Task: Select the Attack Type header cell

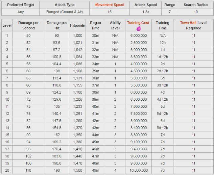Action: 65,5
